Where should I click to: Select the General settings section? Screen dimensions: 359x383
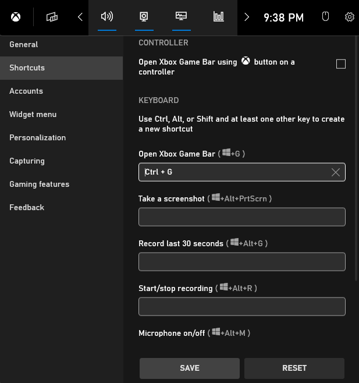click(61, 44)
